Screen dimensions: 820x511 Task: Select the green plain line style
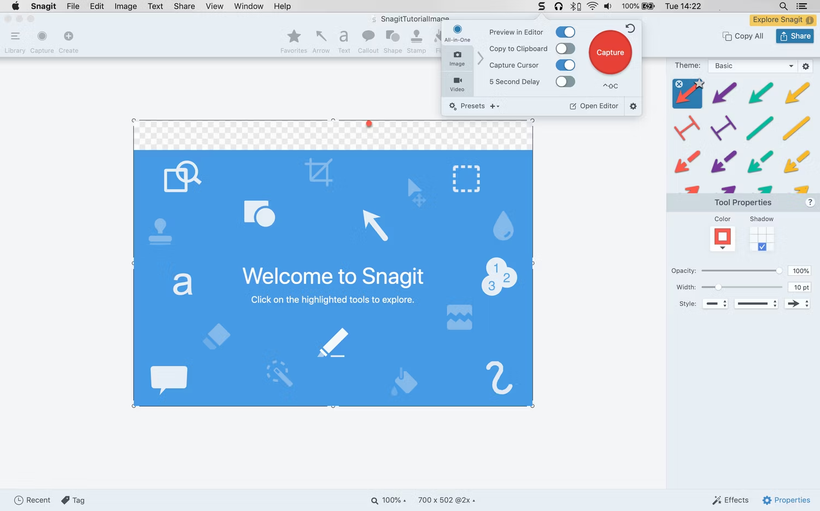[x=760, y=128]
